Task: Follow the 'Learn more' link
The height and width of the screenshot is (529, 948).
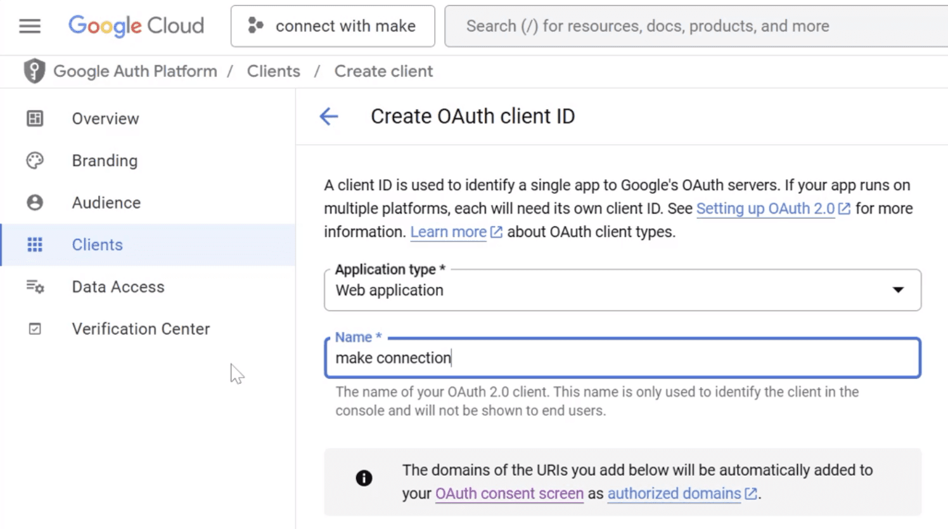Action: pos(448,233)
